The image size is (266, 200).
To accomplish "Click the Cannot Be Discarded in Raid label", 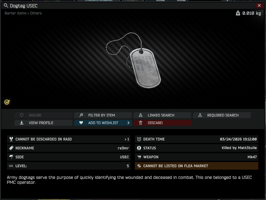I will 44,139.
